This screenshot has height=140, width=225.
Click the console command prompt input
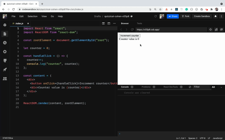click(172, 134)
